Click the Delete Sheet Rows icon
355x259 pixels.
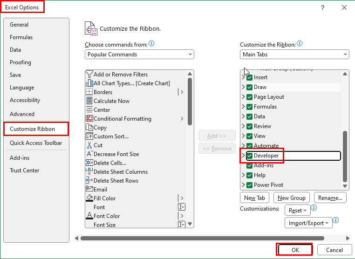tap(89, 180)
